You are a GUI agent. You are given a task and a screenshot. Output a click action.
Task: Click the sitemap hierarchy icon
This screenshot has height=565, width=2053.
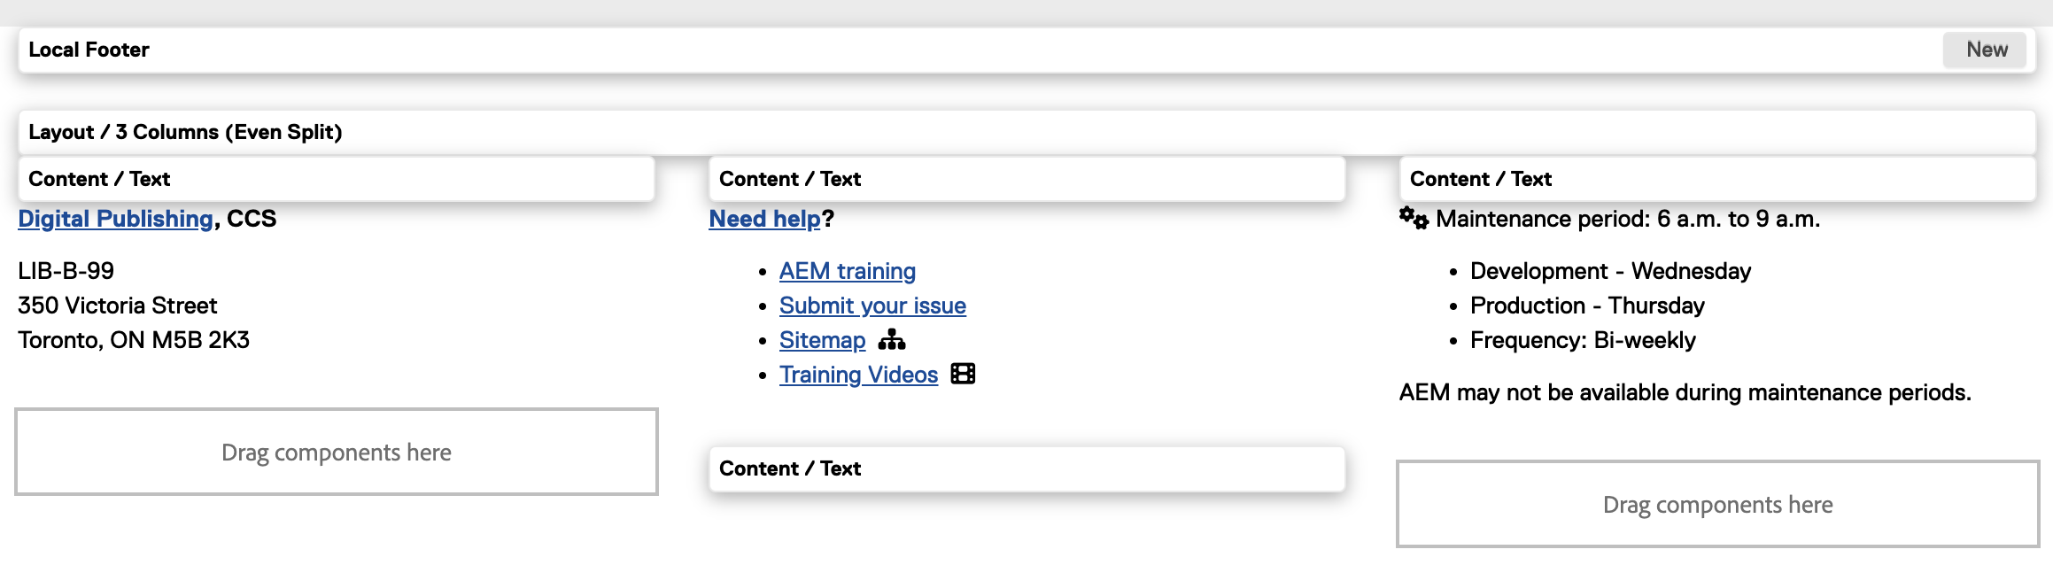pyautogui.click(x=892, y=340)
